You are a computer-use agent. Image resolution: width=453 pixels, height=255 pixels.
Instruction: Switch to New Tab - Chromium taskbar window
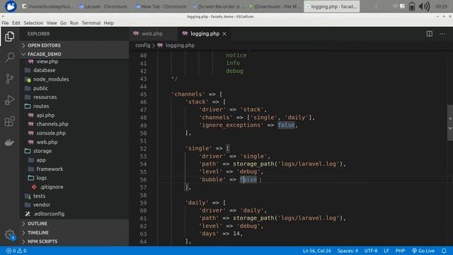point(161,6)
